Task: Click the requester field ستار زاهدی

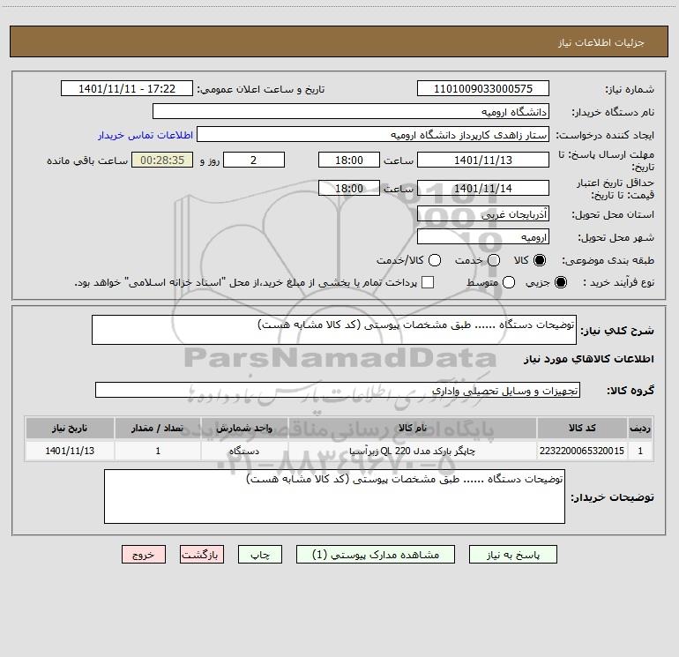Action: [373, 134]
